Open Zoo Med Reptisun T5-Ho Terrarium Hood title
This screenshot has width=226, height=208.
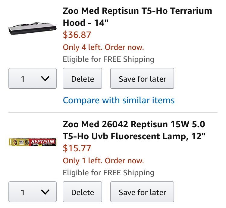(137, 17)
